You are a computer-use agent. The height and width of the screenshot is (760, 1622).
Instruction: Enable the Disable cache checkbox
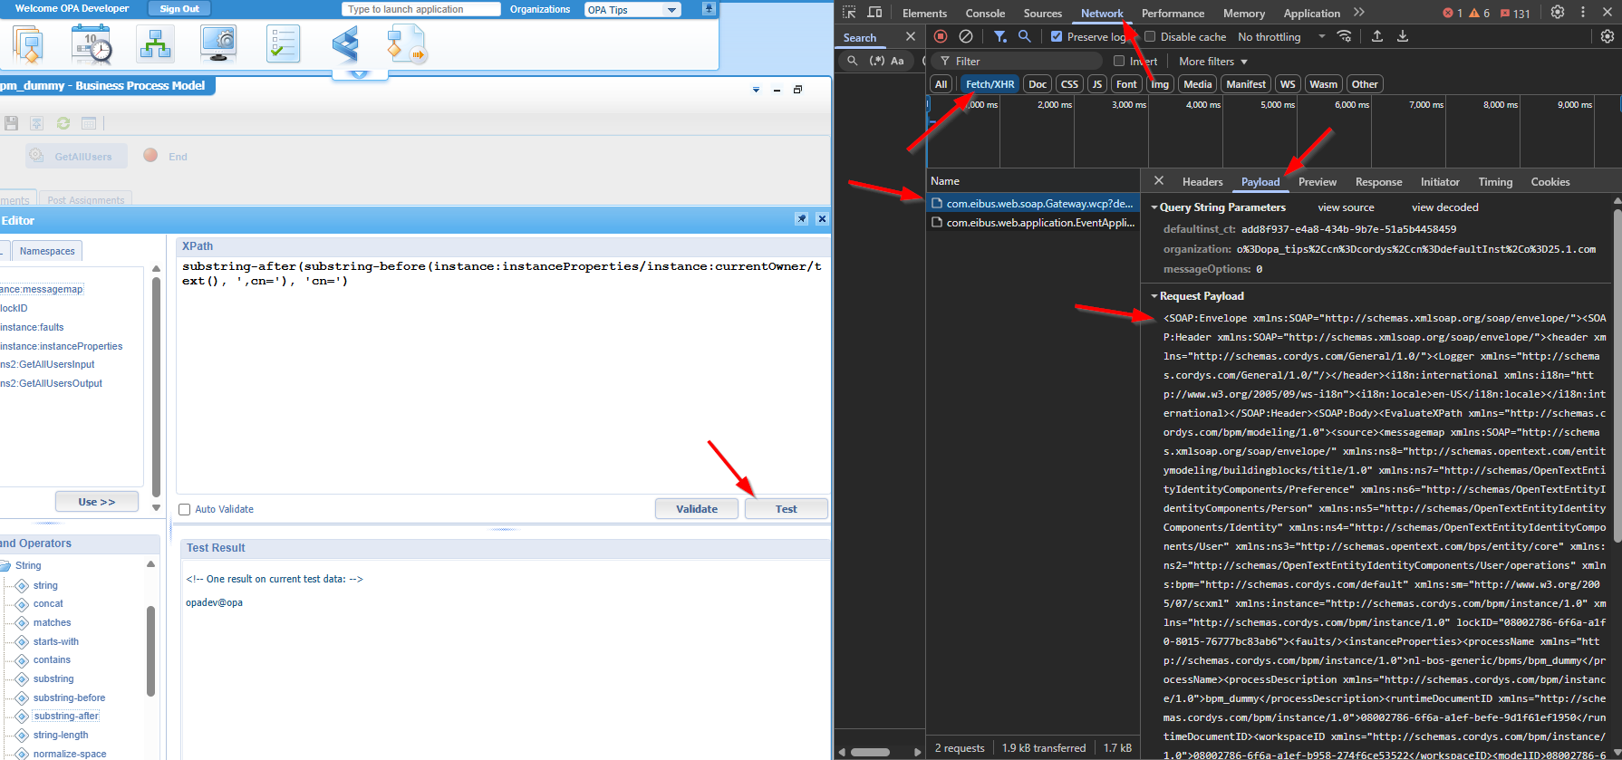pyautogui.click(x=1150, y=37)
